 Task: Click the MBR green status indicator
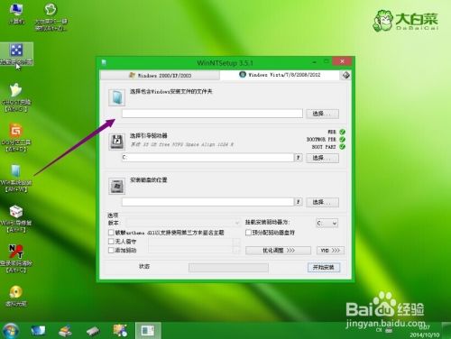[x=342, y=132]
